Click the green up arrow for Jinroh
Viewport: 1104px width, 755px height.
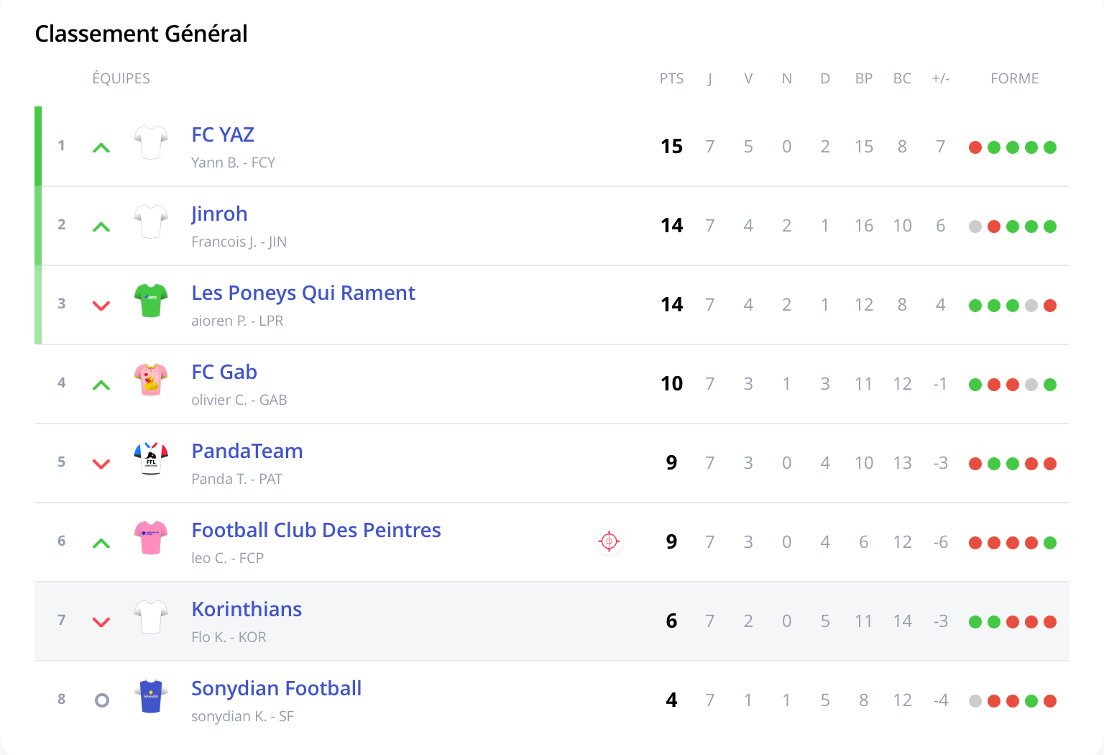pos(101,226)
